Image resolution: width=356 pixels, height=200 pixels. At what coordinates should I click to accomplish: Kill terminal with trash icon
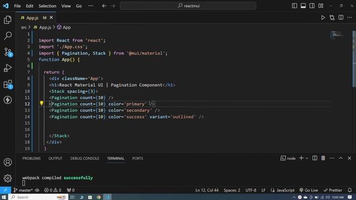pos(323,158)
